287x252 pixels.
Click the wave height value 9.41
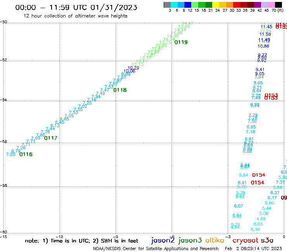point(260,69)
